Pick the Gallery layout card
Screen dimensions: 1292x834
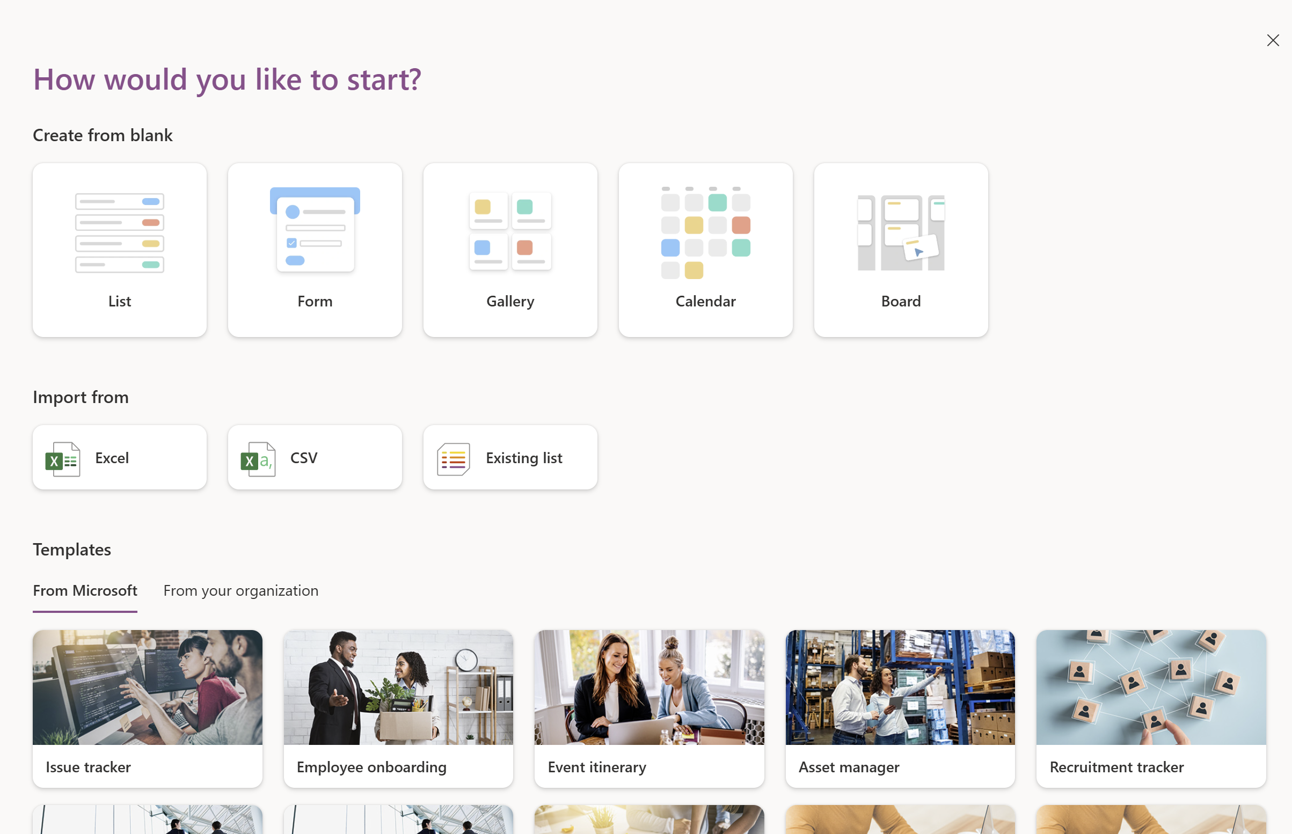510,249
